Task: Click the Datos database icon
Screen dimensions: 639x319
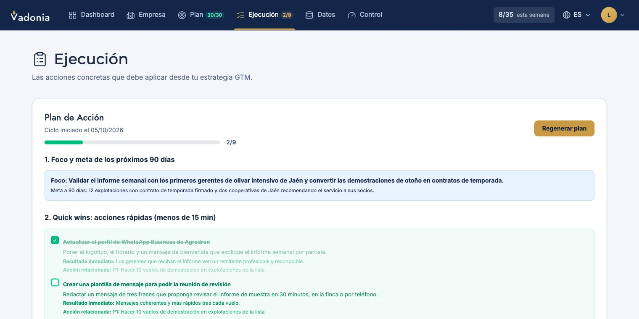Action: [309, 15]
